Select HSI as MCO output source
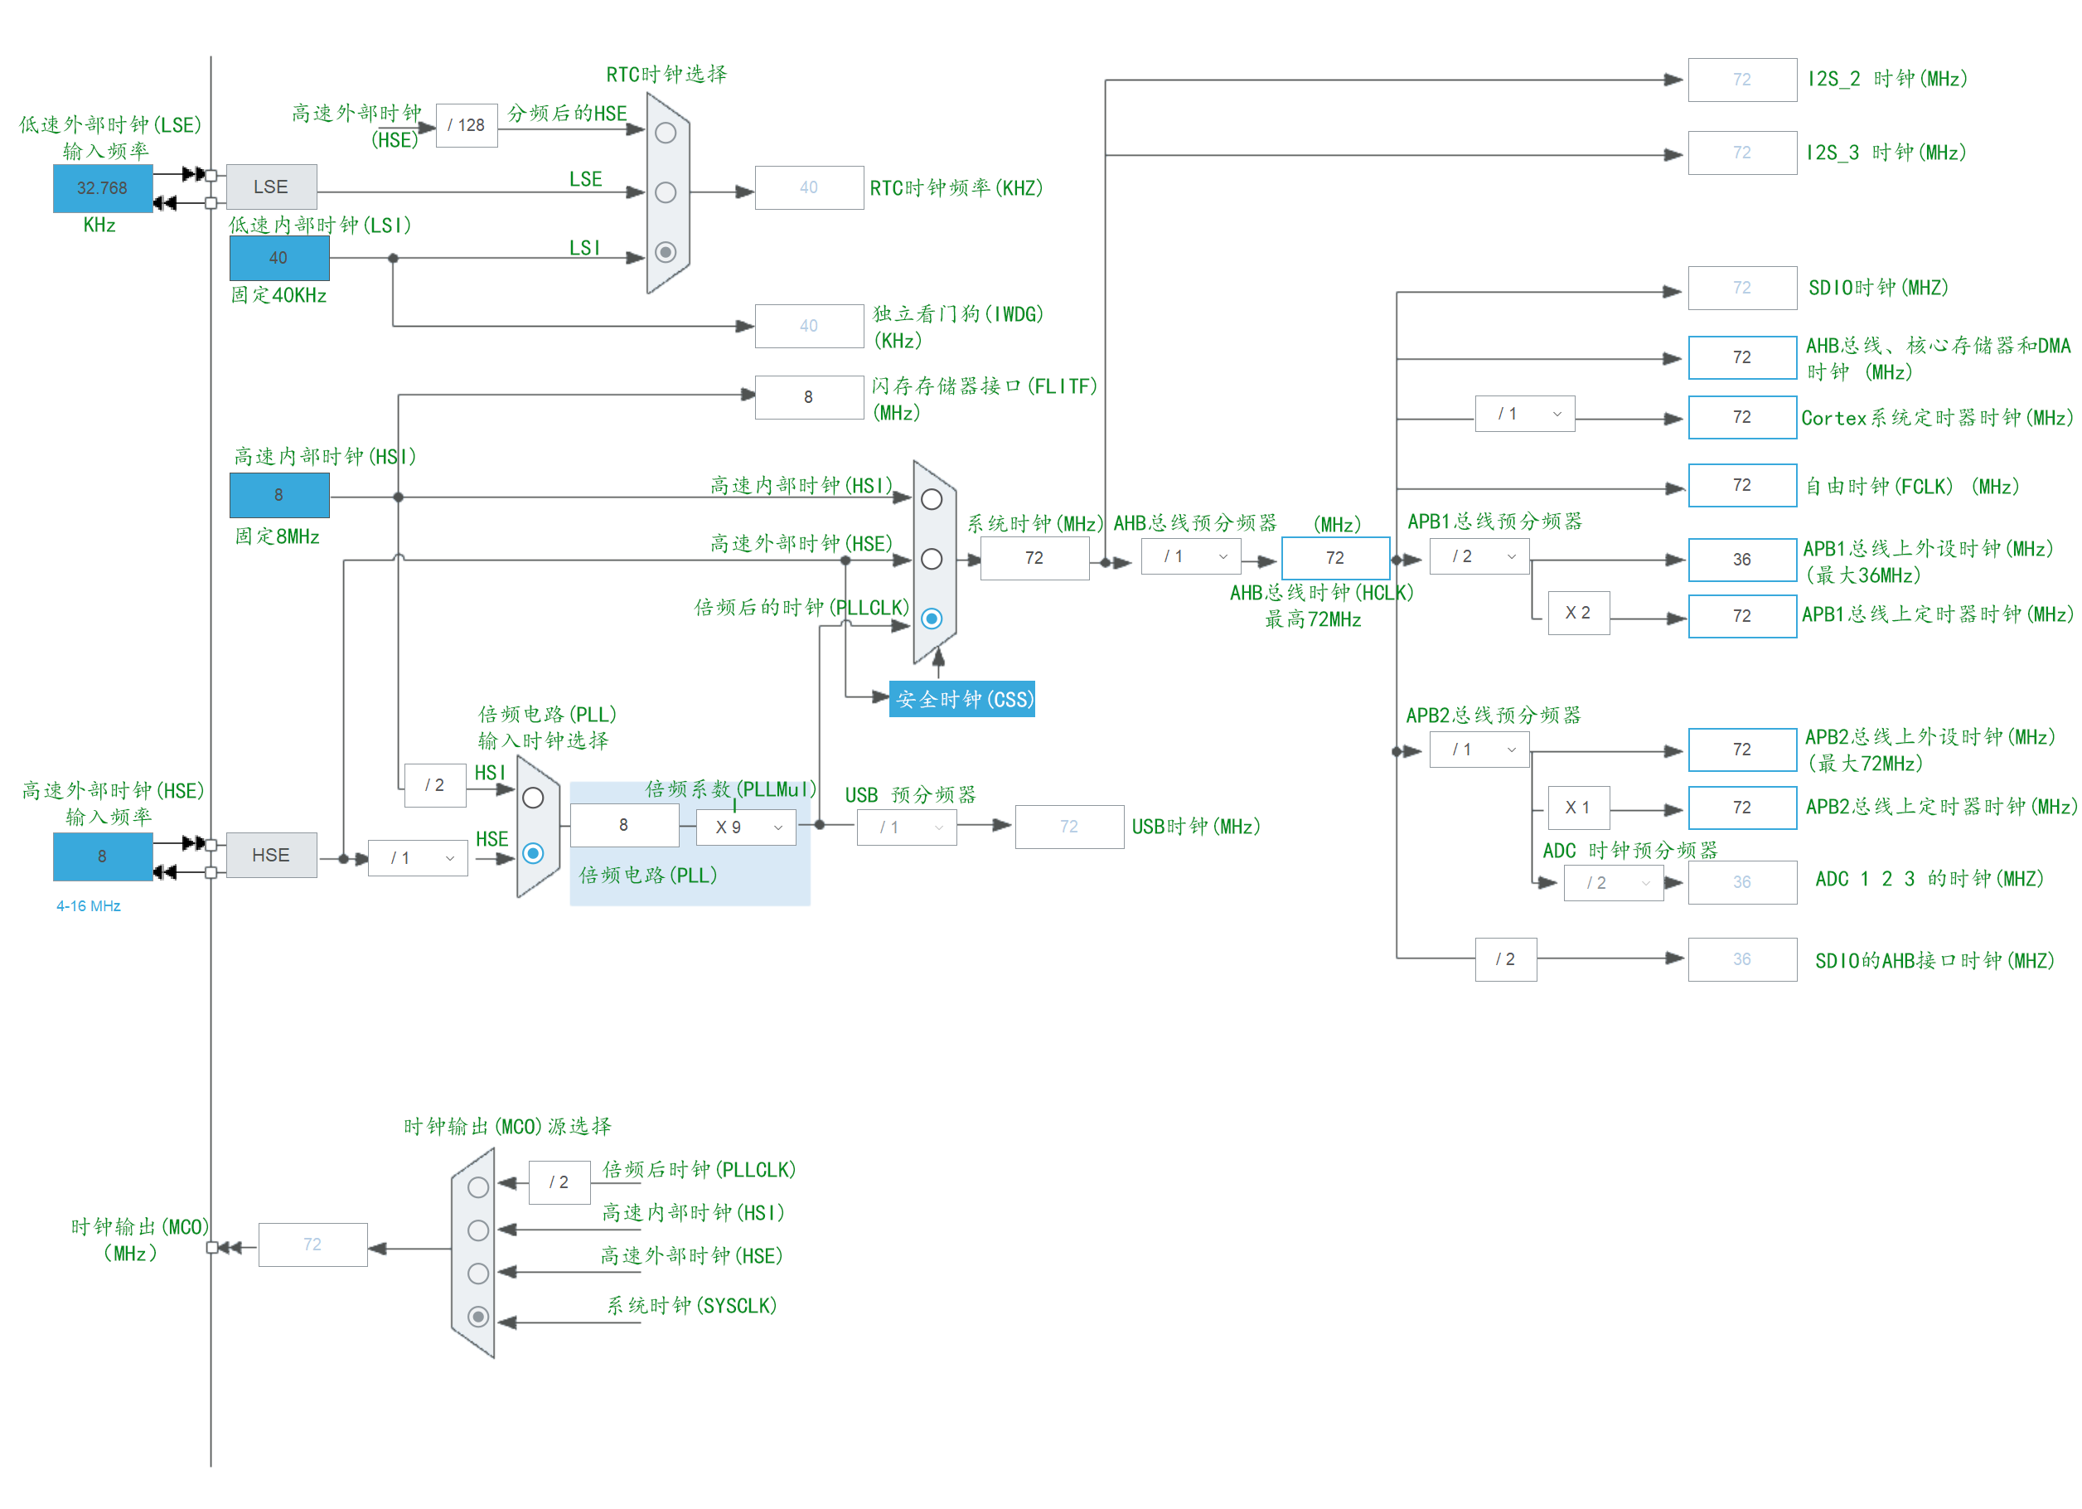Screen dimensions: 2082x1509 coord(478,1230)
